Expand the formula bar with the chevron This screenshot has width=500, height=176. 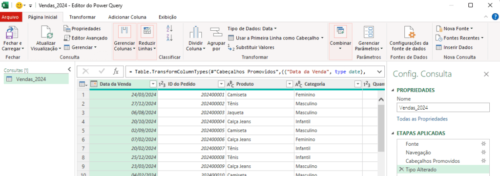tap(379, 72)
